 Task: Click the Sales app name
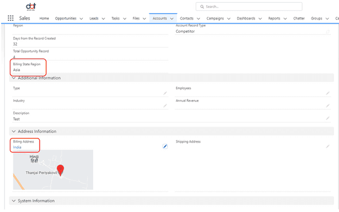point(25,18)
